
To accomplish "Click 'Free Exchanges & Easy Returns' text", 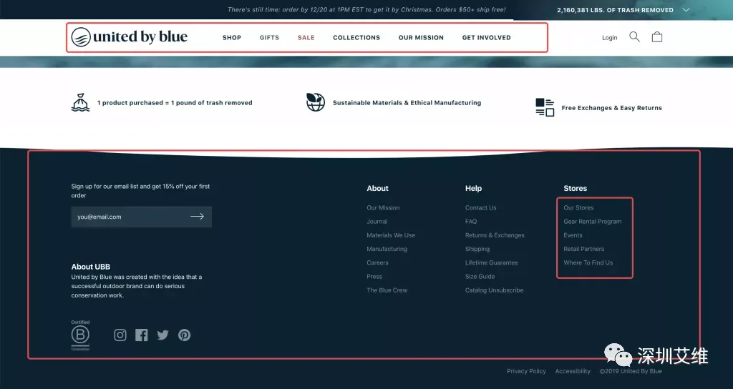I will 611,108.
